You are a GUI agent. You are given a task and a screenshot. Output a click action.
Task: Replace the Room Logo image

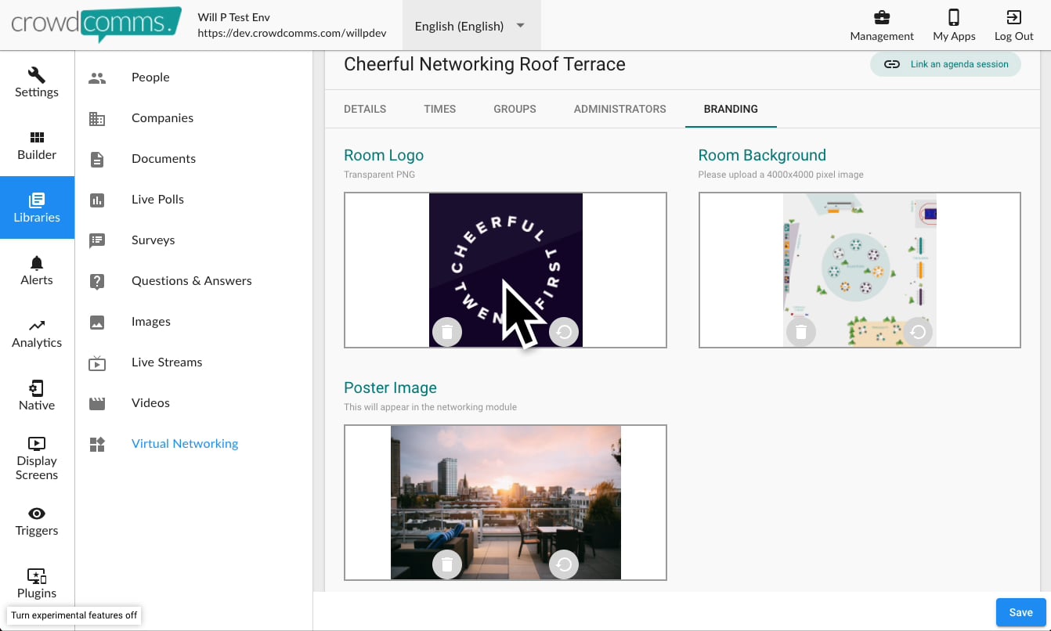[564, 332]
